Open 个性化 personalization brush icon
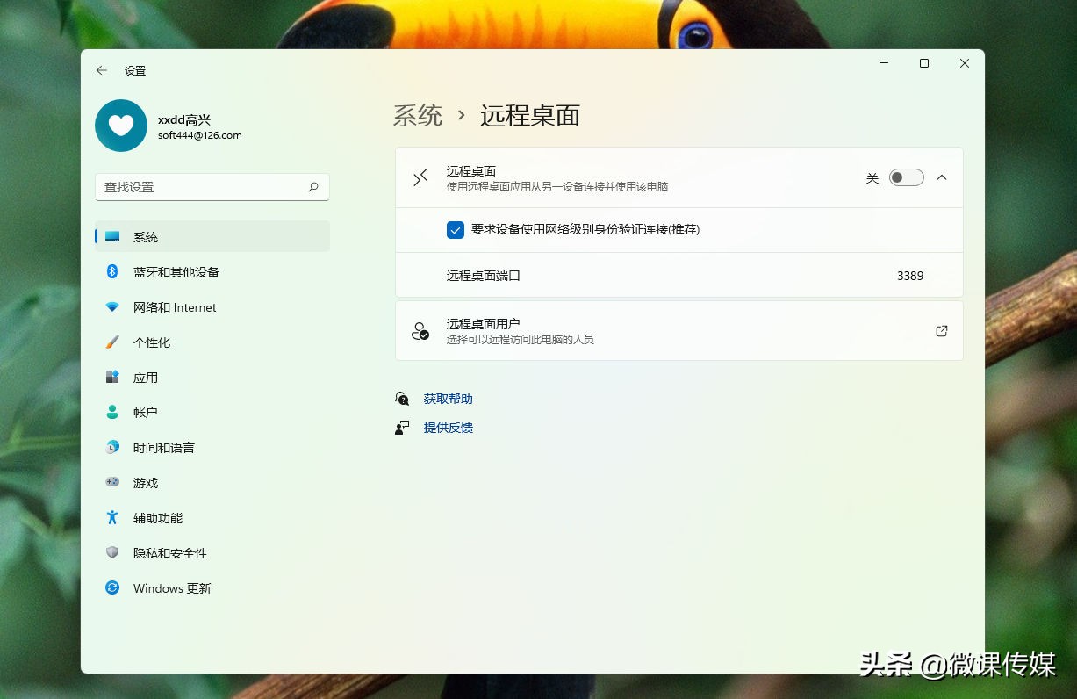The width and height of the screenshot is (1077, 699). (111, 342)
